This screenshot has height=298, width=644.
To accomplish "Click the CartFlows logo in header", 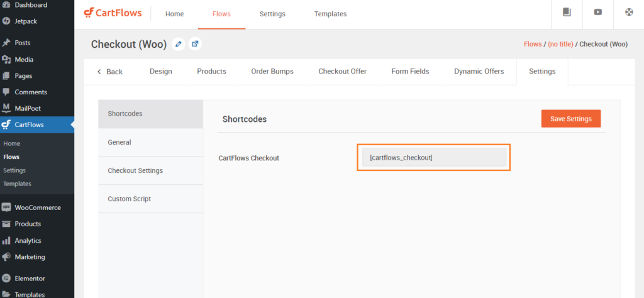I will click(113, 13).
